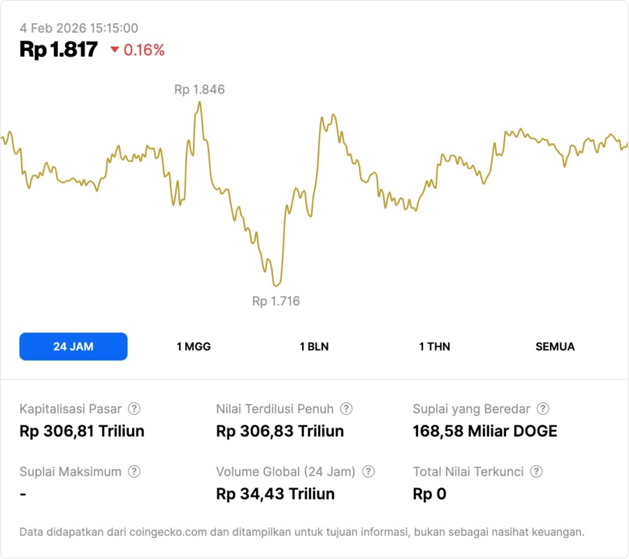Click the current price Rp 1.817
Image resolution: width=629 pixels, height=559 pixels.
pyautogui.click(x=59, y=50)
